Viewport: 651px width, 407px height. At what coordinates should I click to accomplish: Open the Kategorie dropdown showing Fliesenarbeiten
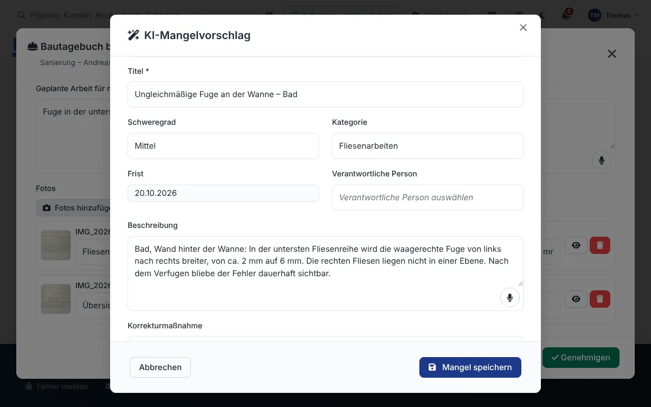coord(427,146)
